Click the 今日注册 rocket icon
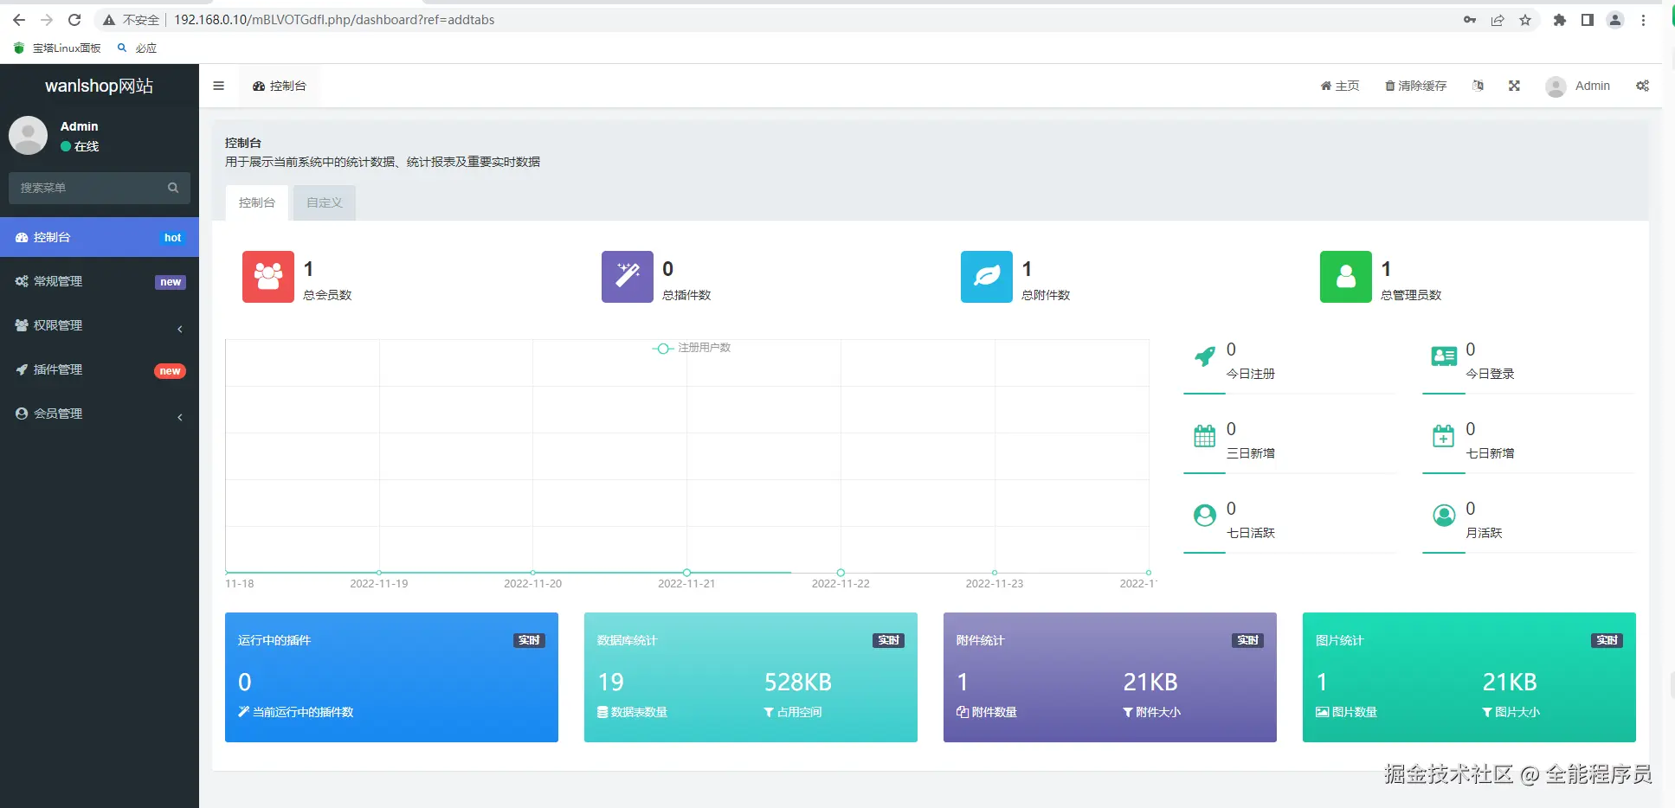This screenshot has height=808, width=1675. (x=1205, y=356)
